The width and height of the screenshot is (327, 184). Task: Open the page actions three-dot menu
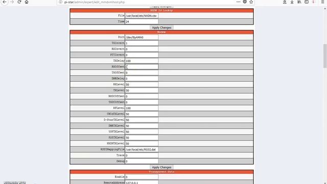(x=239, y=2)
